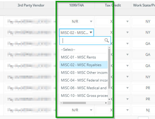Click the dropdown list's scroll down arrow
The image size is (155, 119).
(x=109, y=99)
